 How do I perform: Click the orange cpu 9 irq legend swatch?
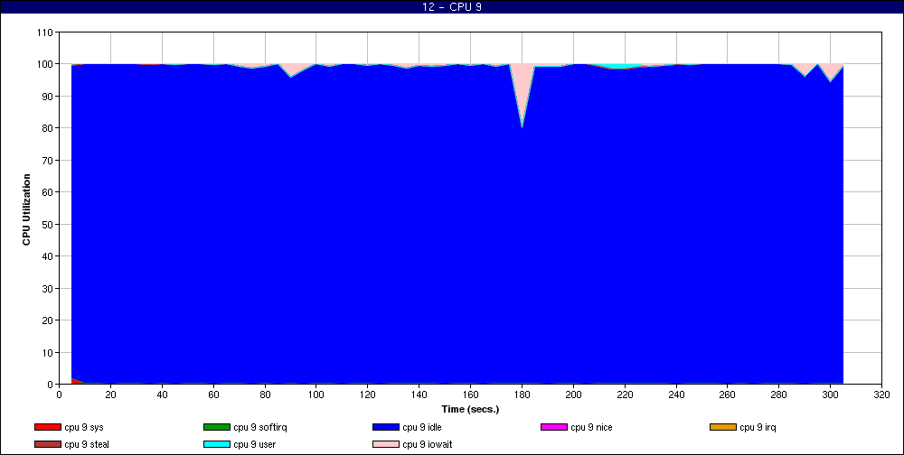tap(723, 427)
